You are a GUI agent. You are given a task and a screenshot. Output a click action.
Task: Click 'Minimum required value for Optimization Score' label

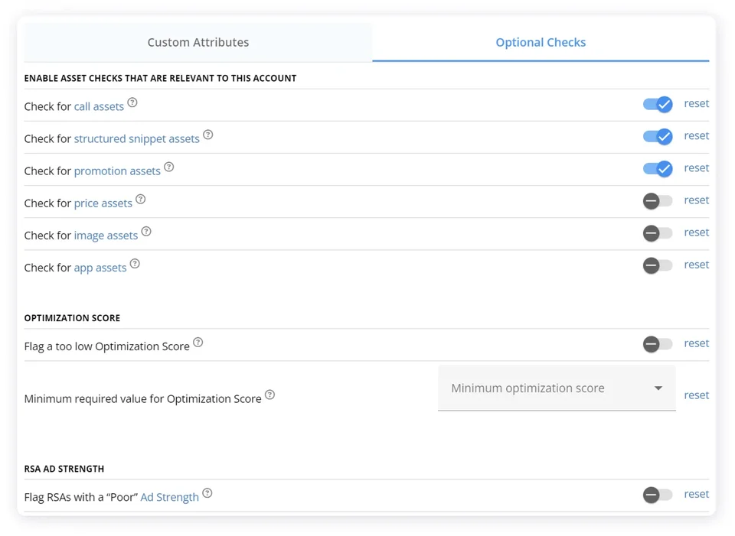pyautogui.click(x=143, y=399)
